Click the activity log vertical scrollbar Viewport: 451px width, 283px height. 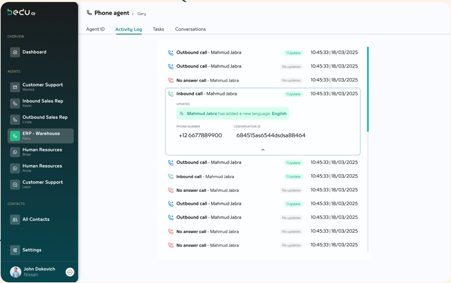pos(368,89)
